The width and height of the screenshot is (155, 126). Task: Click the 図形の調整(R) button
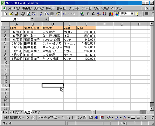[14, 118]
